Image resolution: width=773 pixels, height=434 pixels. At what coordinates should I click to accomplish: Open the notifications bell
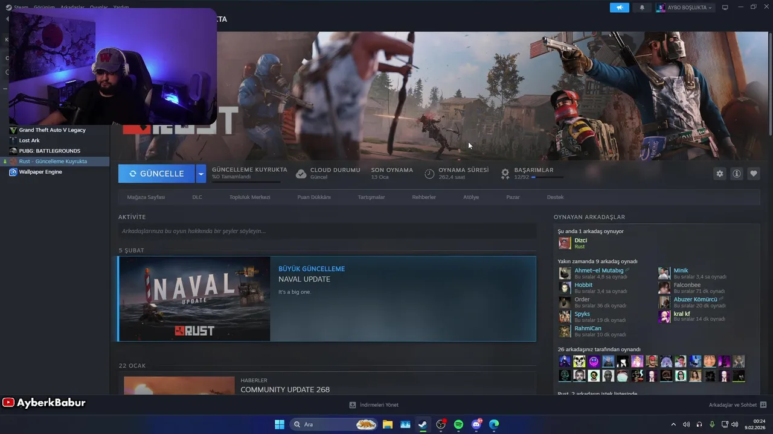pos(642,7)
